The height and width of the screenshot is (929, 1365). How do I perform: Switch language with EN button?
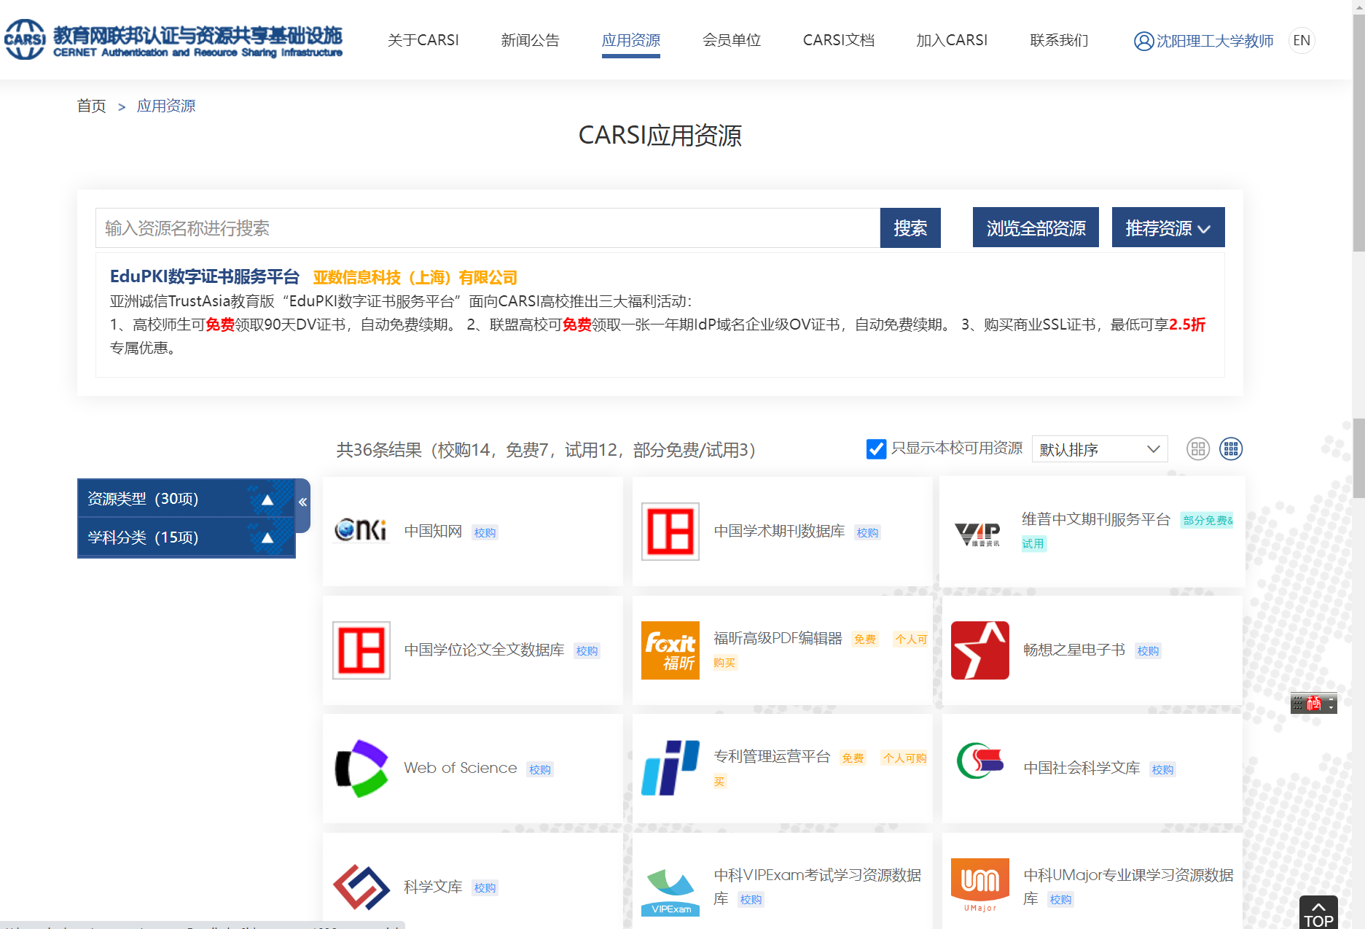tap(1302, 40)
